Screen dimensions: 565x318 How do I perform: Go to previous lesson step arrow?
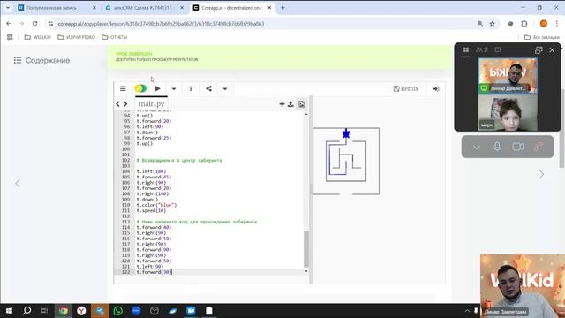[18, 184]
